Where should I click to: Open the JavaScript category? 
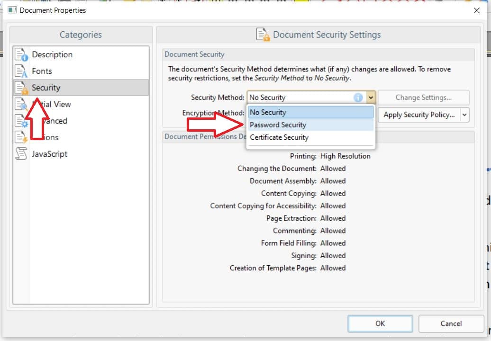pos(81,154)
